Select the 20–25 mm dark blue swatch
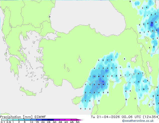The height and width of the screenshot is (123, 159). pos(45,120)
